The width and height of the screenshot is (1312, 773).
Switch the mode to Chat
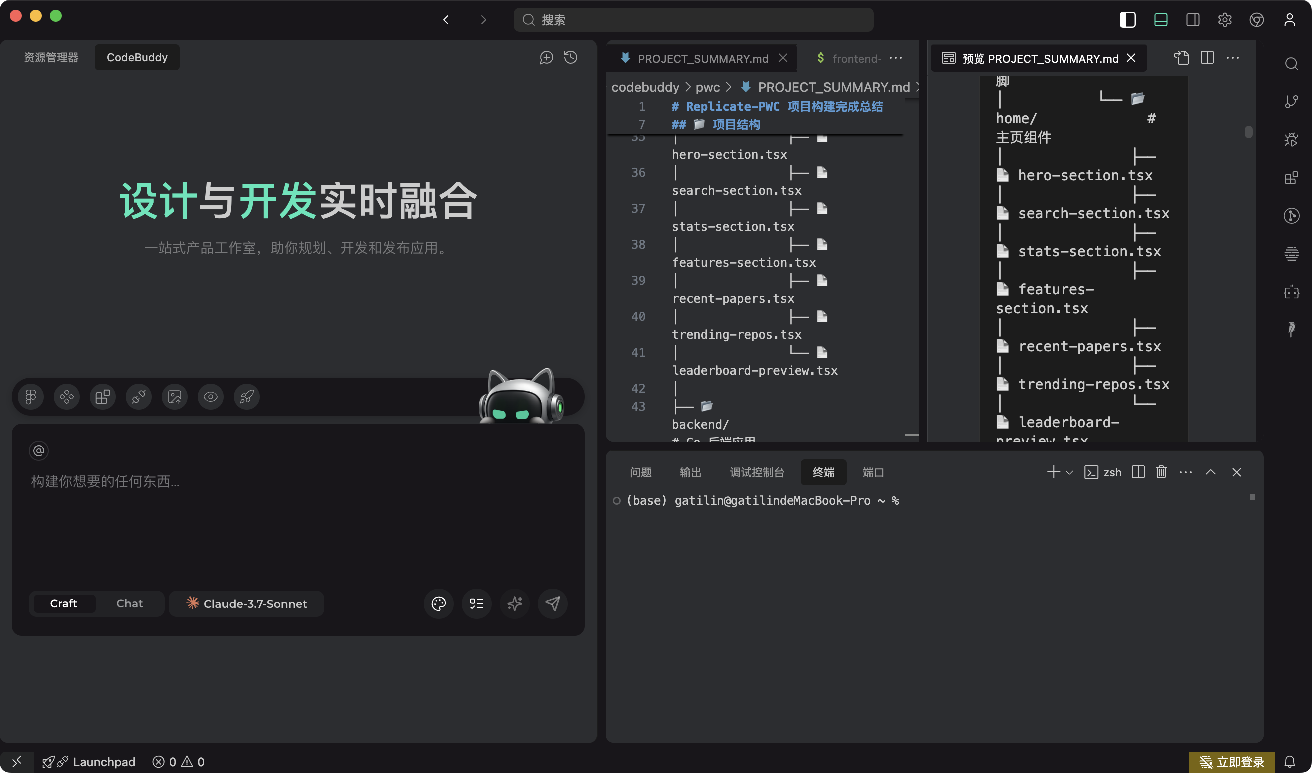pyautogui.click(x=129, y=603)
